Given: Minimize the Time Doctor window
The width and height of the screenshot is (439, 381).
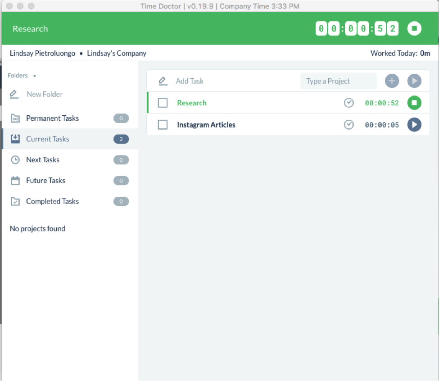Looking at the screenshot, I should (x=20, y=6).
